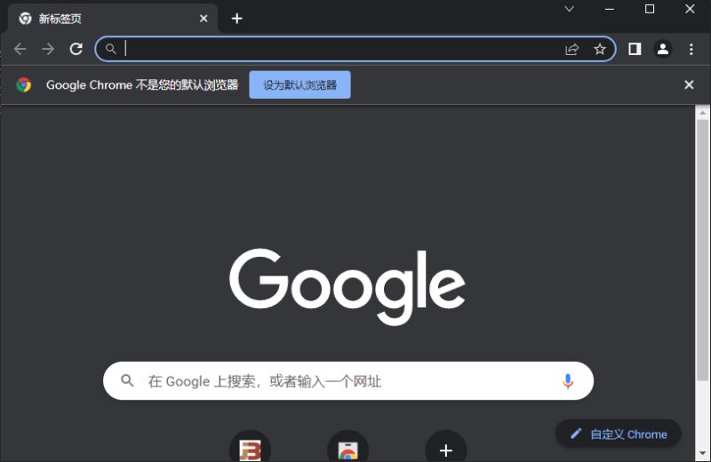Open the side panel icon
Viewport: 711px width, 462px height.
635,49
